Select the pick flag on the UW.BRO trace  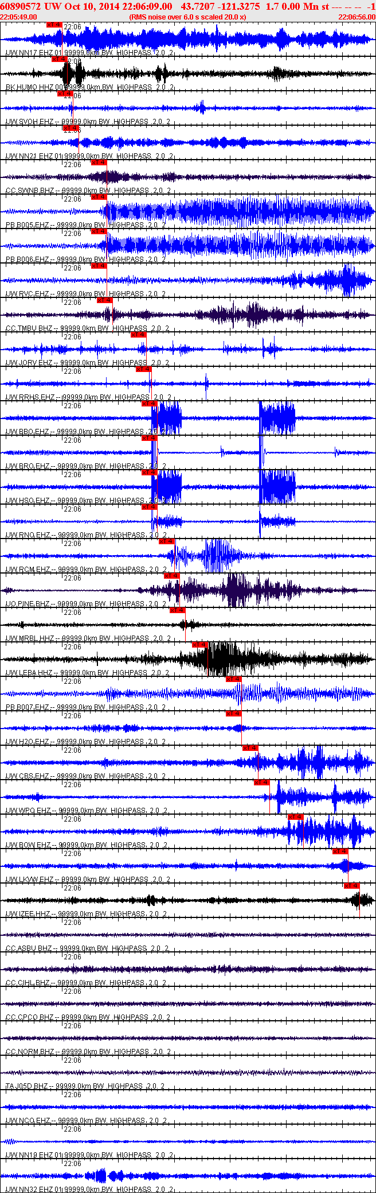tap(150, 438)
